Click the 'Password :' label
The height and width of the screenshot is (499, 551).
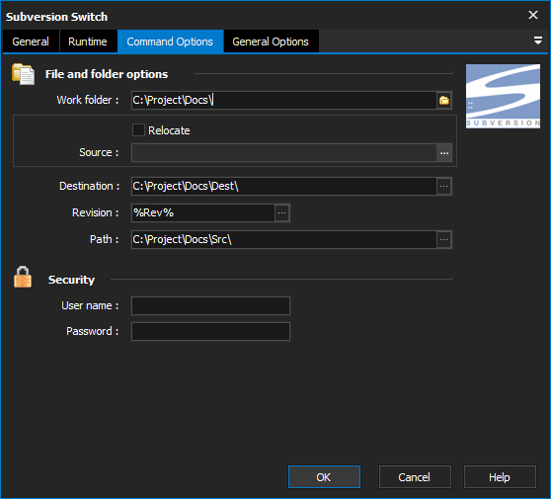(x=93, y=331)
